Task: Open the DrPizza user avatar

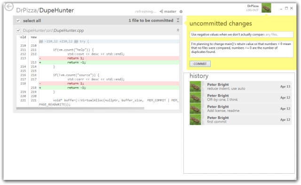Action: tap(266, 8)
